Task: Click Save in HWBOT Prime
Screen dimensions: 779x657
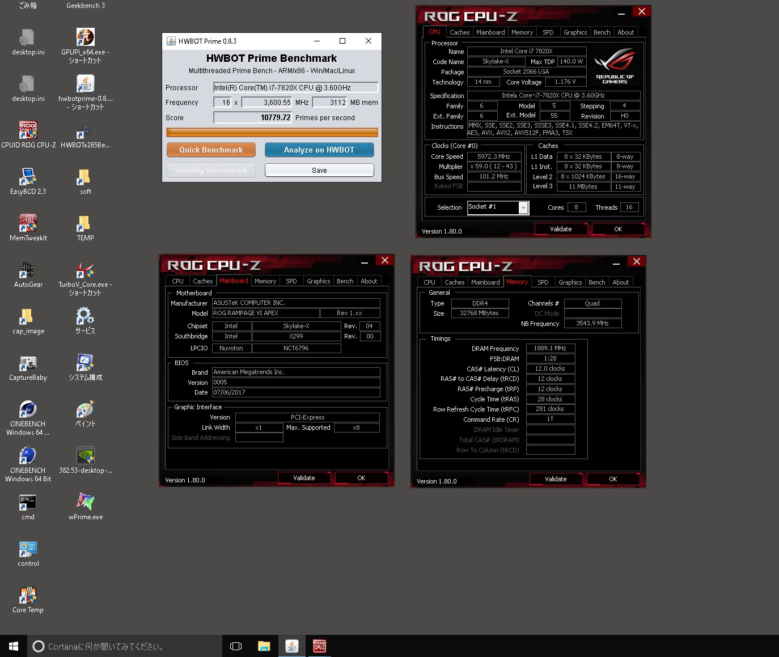Action: [319, 170]
